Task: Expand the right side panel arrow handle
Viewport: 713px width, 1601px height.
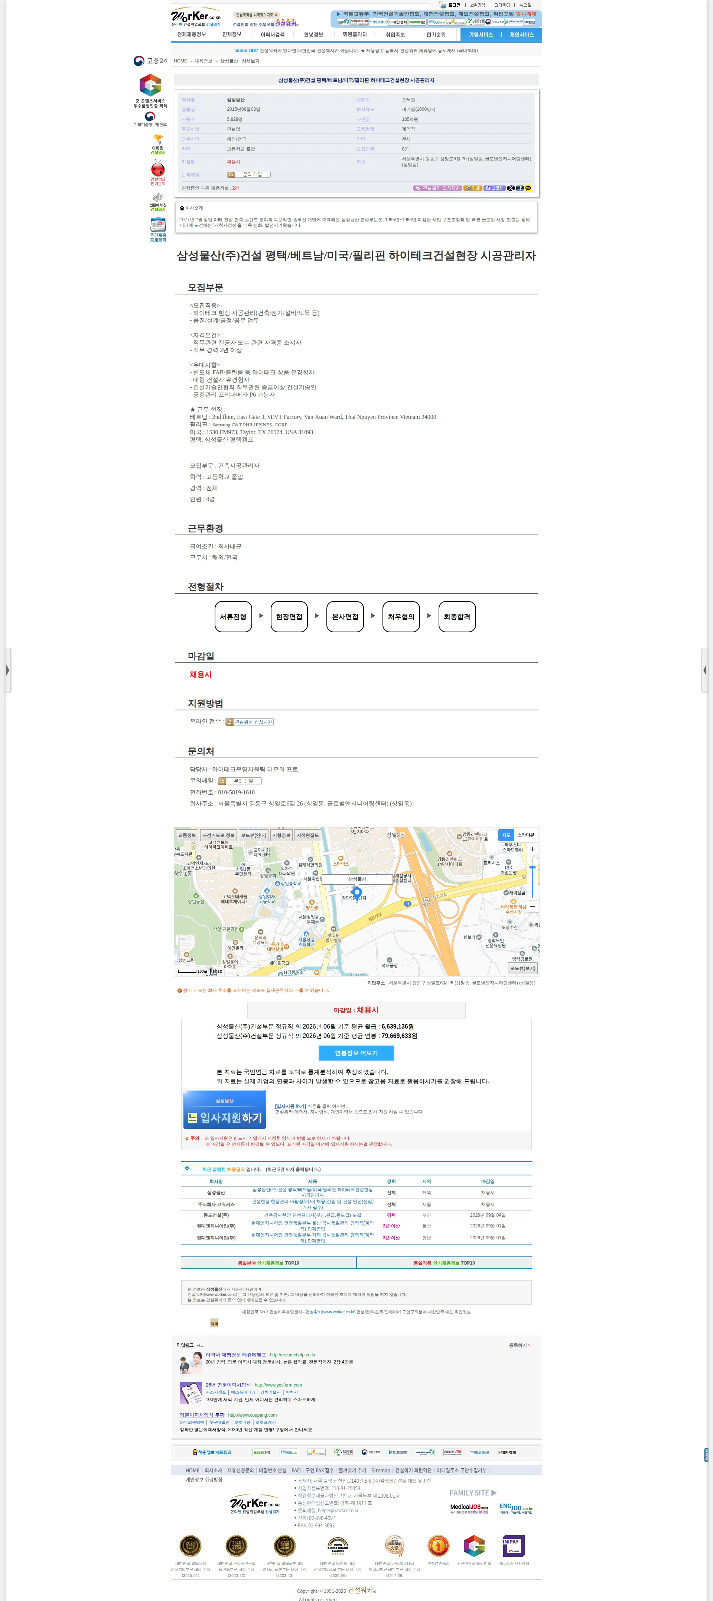Action: point(705,670)
